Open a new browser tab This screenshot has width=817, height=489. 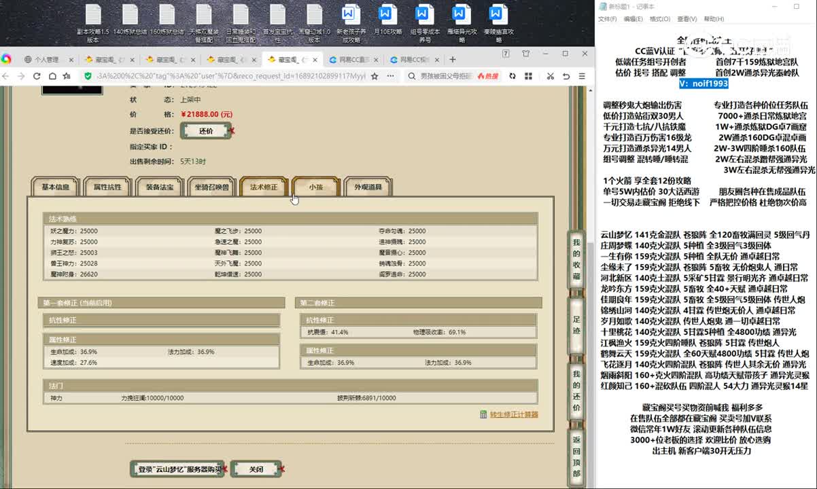click(453, 60)
